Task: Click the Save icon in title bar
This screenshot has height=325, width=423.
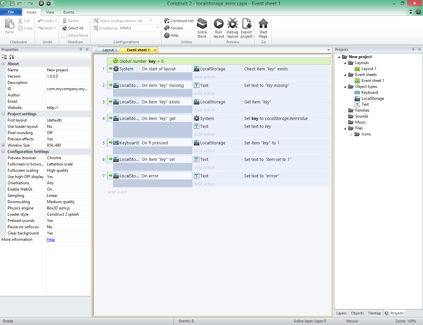Action: click(12, 3)
